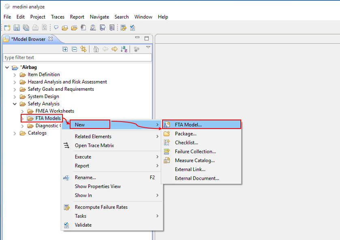Collapse the Safety Analysis folder
This screenshot has width=340, height=240.
click(x=15, y=104)
